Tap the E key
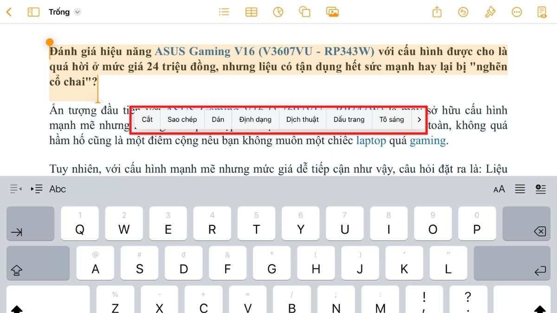This screenshot has height=313, width=557. point(168,224)
